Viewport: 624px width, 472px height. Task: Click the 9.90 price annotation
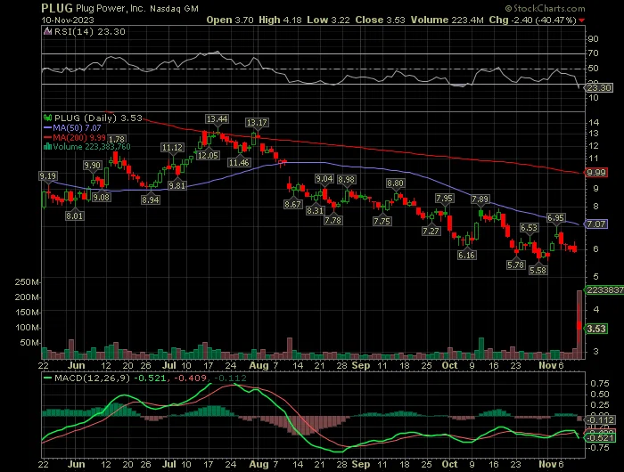[92, 166]
